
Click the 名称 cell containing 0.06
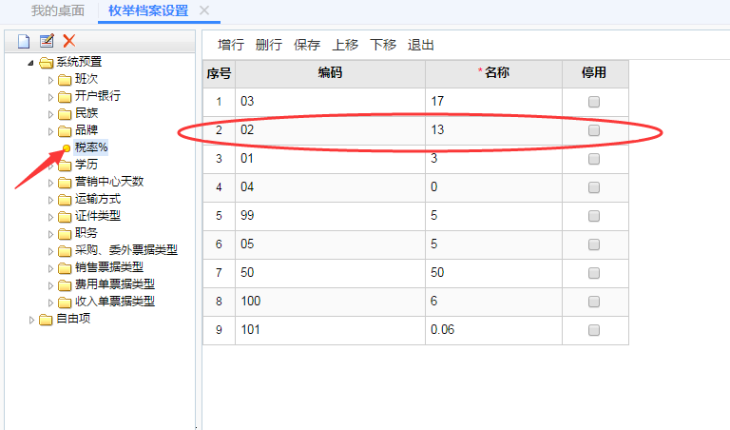pos(492,330)
